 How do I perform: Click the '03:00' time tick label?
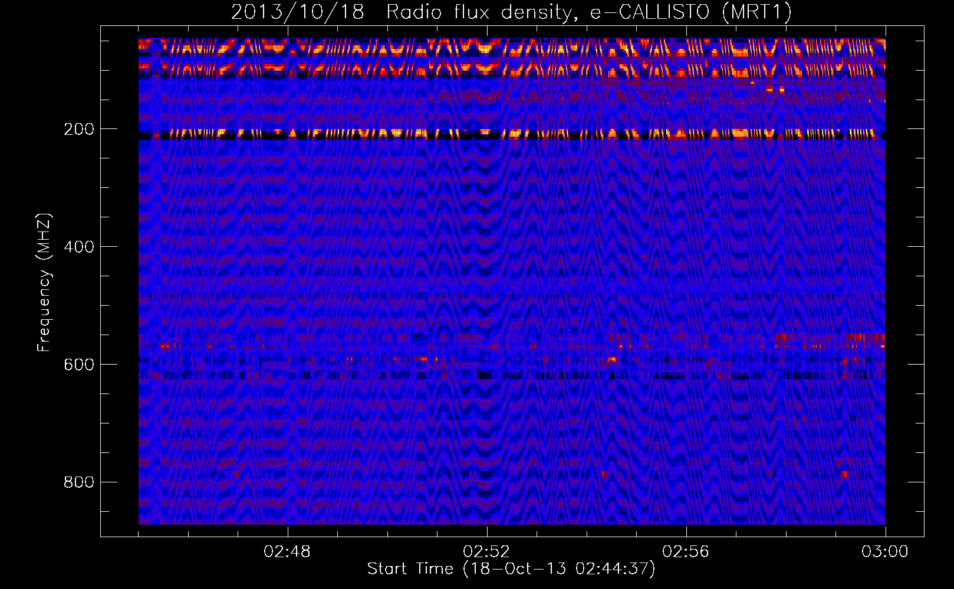885,552
